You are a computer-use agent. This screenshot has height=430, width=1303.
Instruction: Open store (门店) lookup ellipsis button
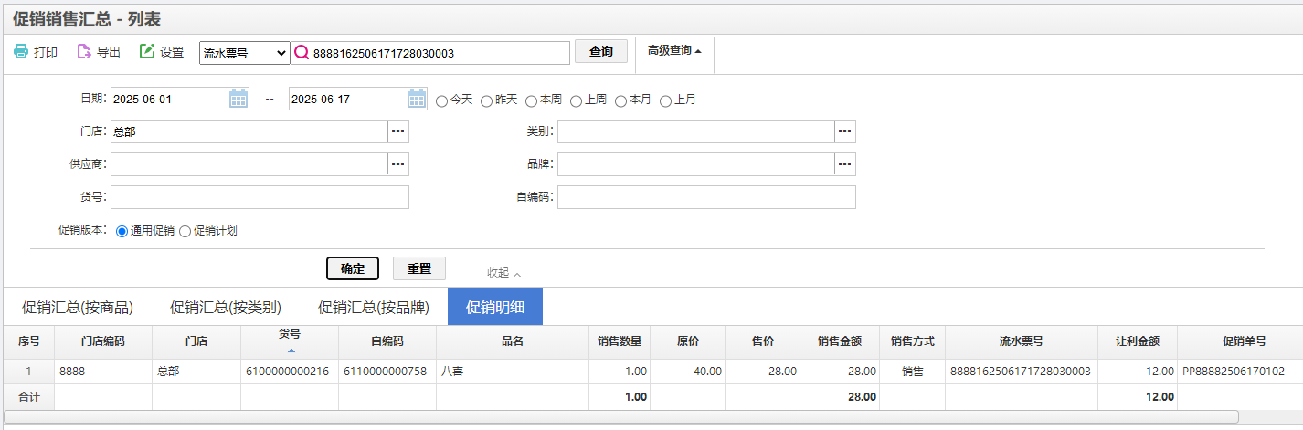click(x=398, y=131)
